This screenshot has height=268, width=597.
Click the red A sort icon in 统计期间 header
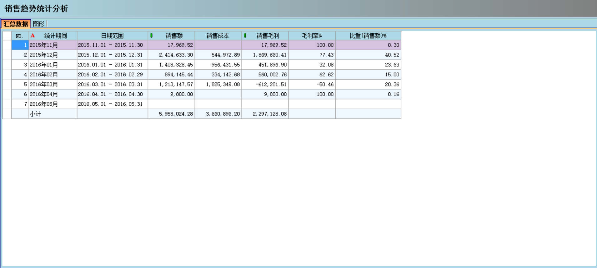(x=33, y=36)
